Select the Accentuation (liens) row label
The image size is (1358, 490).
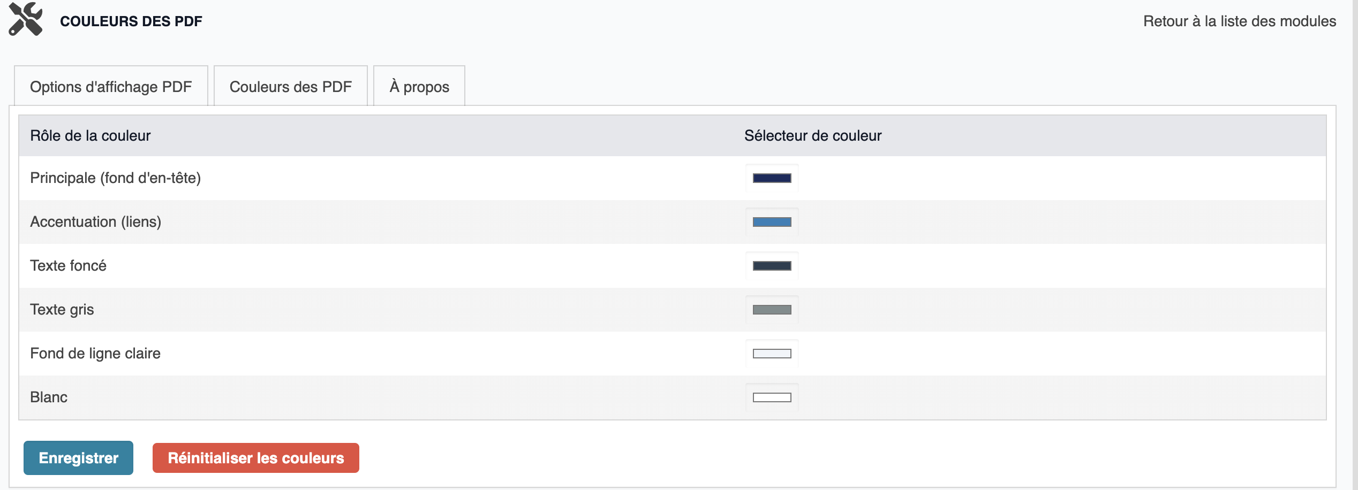pos(96,222)
